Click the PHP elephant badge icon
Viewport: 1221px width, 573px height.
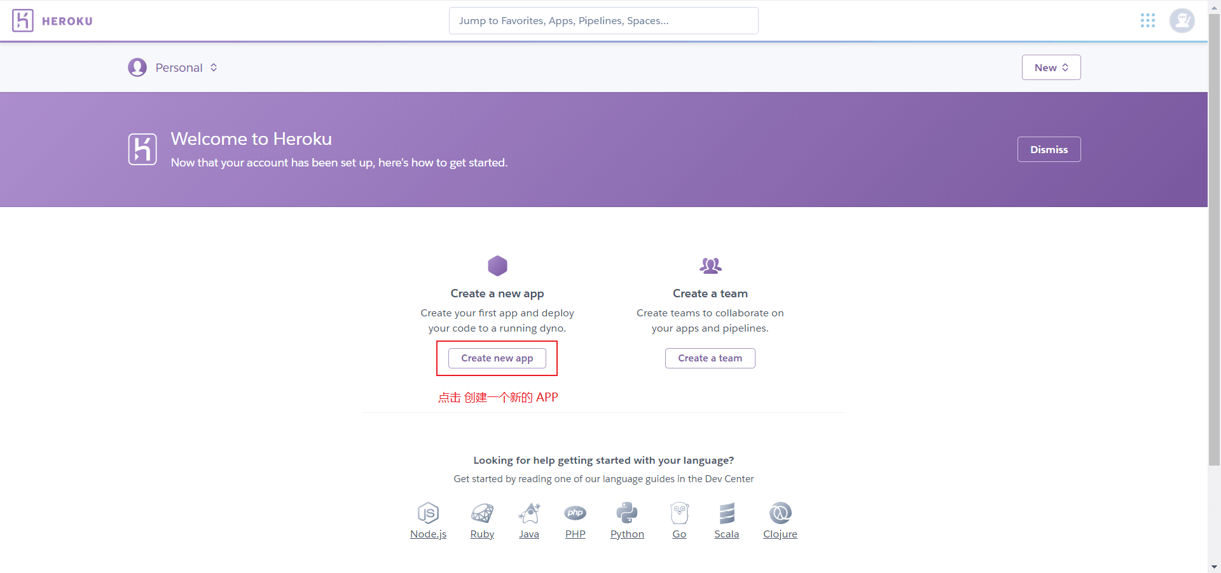tap(575, 513)
